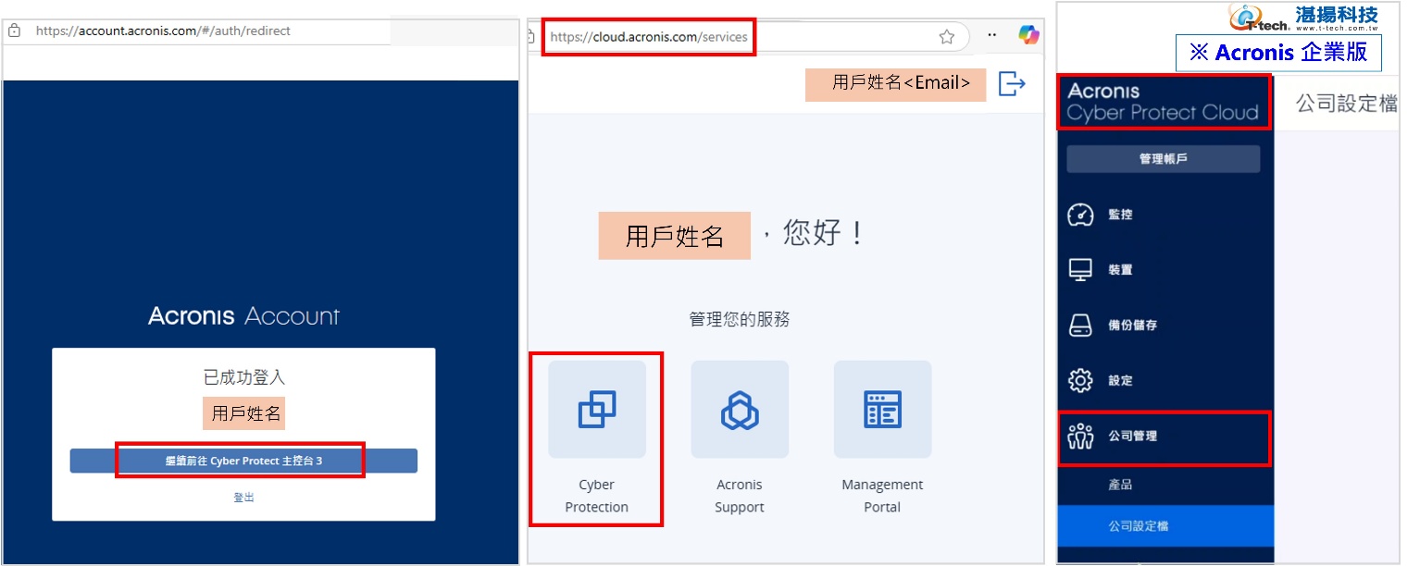
Task: Open the Acronis Support service tile
Action: (740, 410)
